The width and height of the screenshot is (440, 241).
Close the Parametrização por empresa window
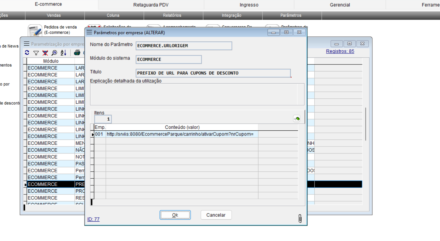pyautogui.click(x=362, y=44)
